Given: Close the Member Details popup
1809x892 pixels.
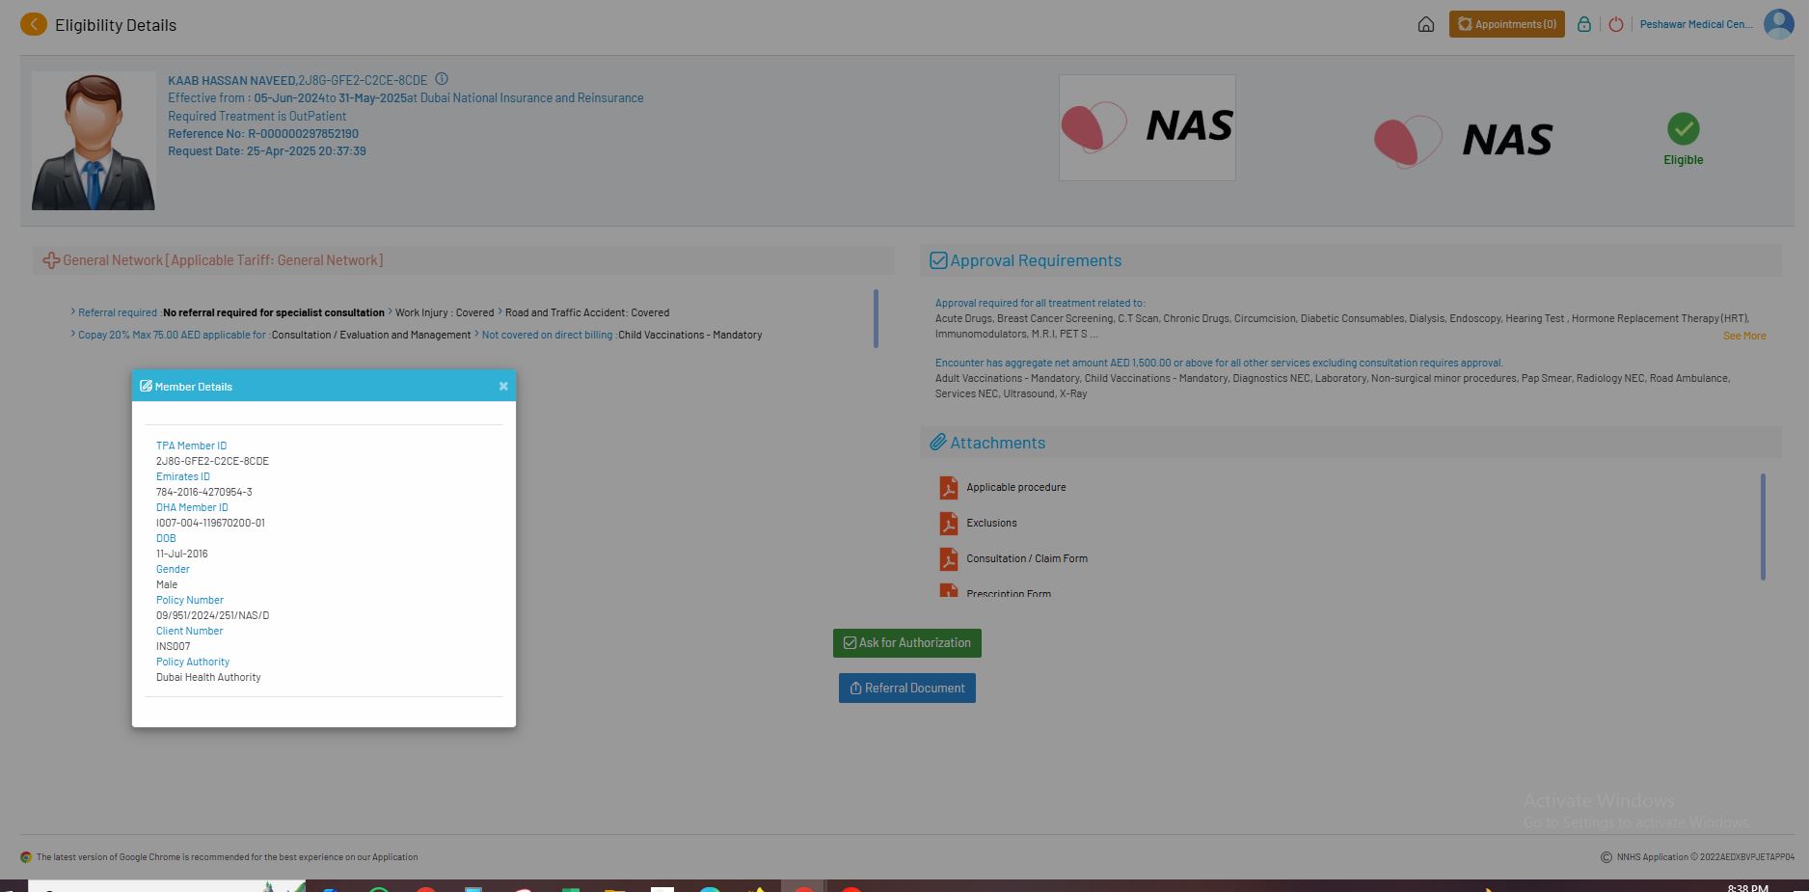Looking at the screenshot, I should click(503, 386).
